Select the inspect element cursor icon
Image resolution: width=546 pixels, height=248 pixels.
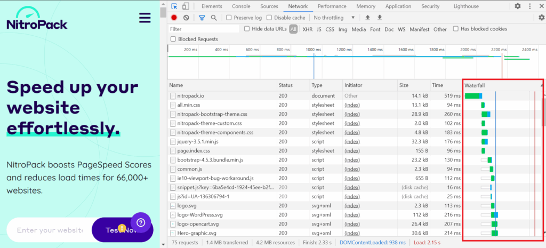click(x=174, y=6)
